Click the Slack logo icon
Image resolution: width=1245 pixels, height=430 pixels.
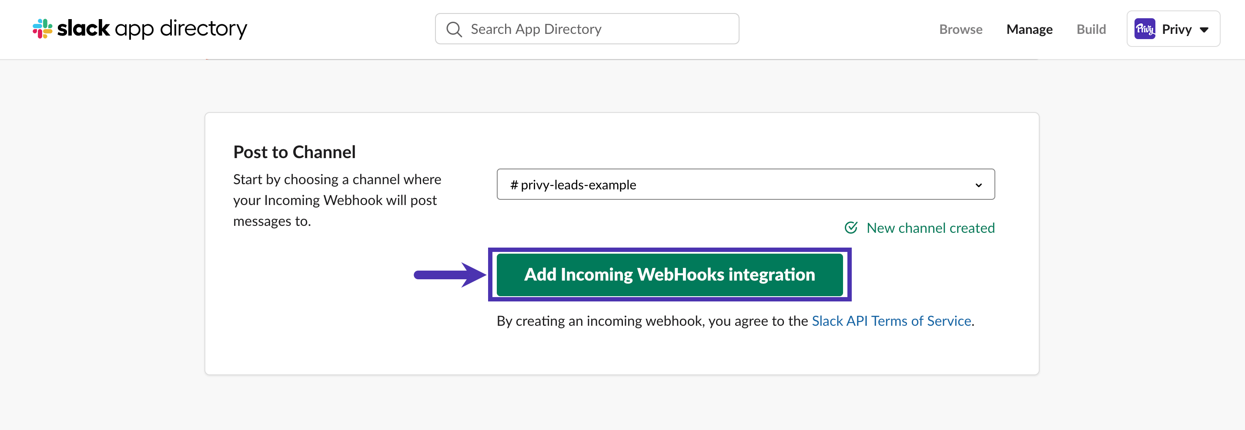pos(43,29)
